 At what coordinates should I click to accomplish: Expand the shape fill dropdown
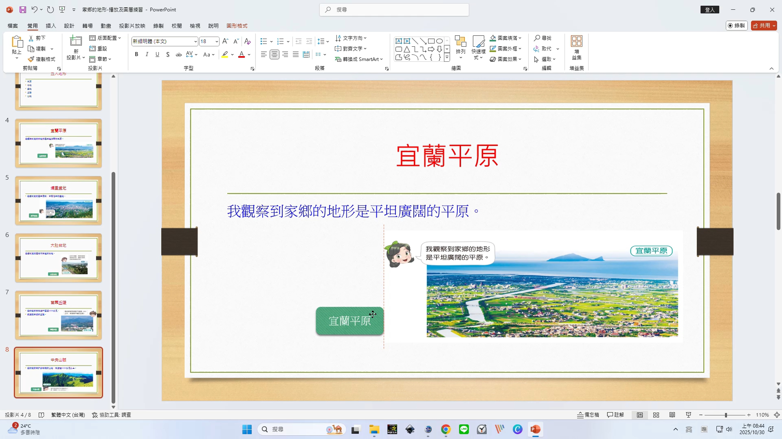(x=520, y=38)
